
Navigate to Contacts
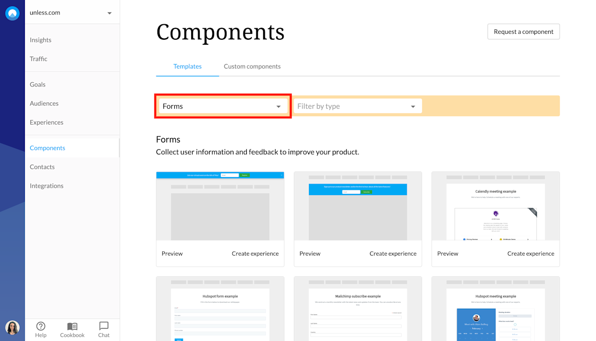tap(42, 166)
